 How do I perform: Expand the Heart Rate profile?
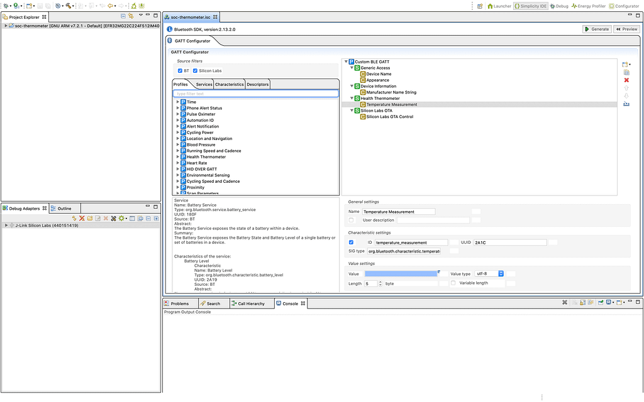tap(178, 163)
